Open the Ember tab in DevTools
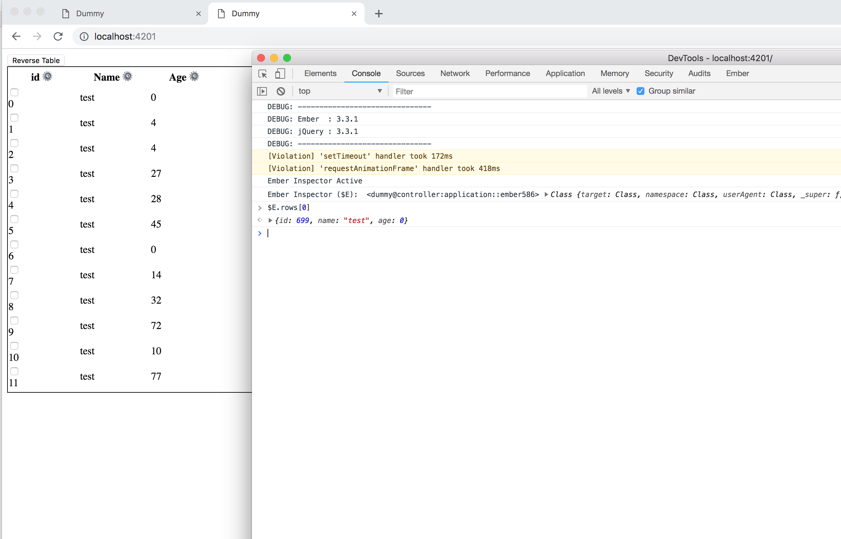Viewport: 841px width, 539px height. pos(737,73)
